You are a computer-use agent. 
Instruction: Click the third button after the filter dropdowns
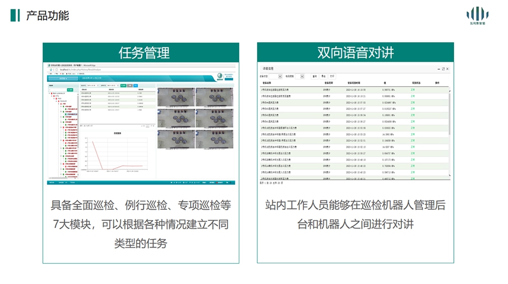pyautogui.click(x=332, y=76)
